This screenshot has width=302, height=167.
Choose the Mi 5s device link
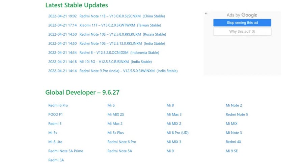tap(53, 133)
